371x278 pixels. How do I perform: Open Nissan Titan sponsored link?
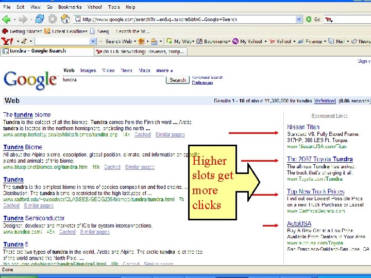[303, 127]
